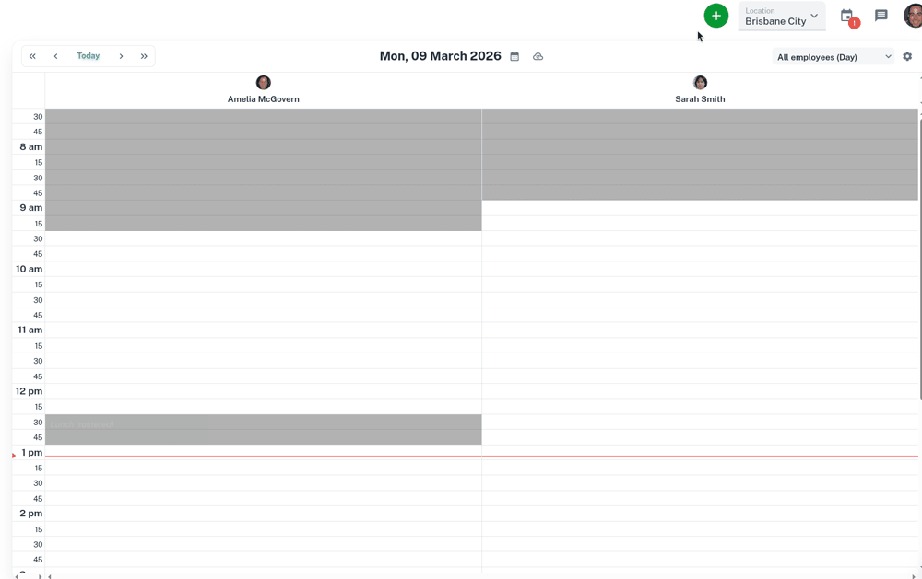
Task: Open calendar settings gear icon
Action: click(907, 57)
